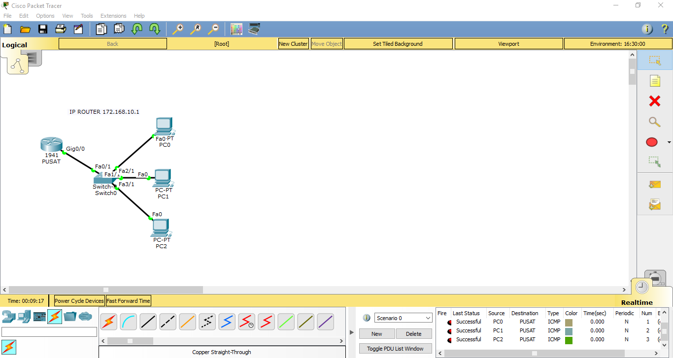Activate the Select tool in right panel
Screen dimensions: 673x358
coord(655,61)
